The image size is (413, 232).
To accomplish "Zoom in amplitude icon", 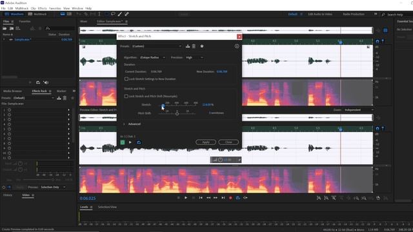I will point(319,198).
